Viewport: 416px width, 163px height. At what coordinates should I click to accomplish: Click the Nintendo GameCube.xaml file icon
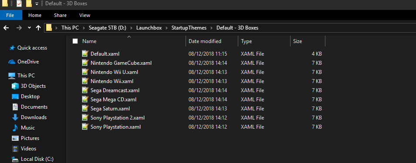pos(85,63)
